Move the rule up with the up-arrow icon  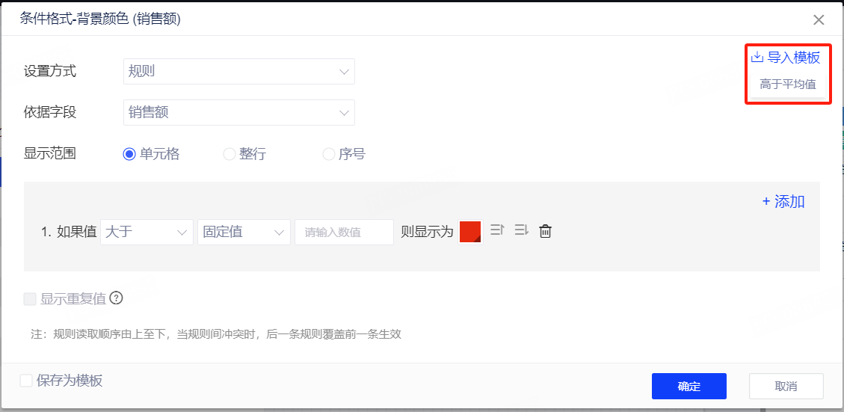pyautogui.click(x=497, y=231)
